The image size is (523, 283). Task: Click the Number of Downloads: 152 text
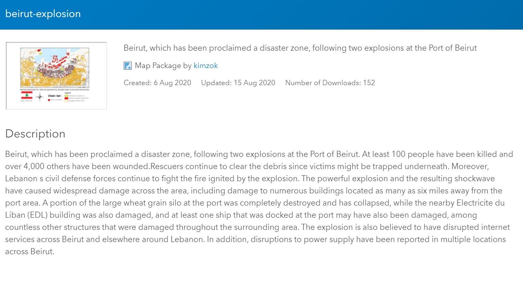point(330,83)
